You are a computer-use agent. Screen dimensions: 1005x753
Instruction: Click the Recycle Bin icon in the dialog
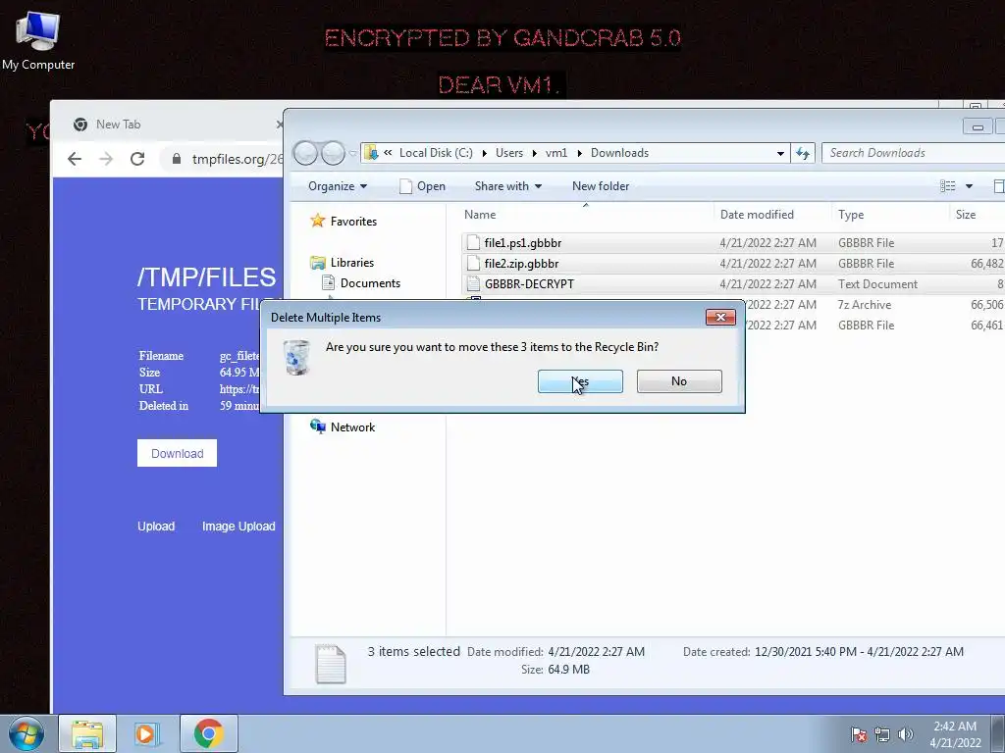296,357
